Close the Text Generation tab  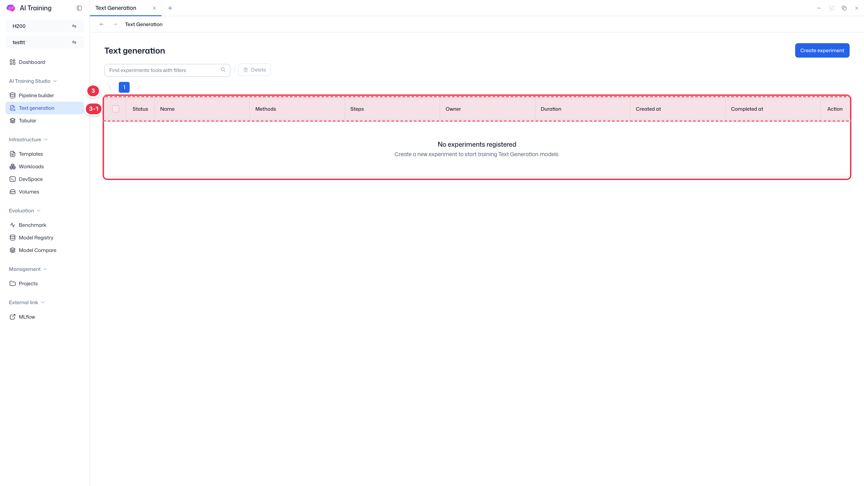pyautogui.click(x=154, y=8)
